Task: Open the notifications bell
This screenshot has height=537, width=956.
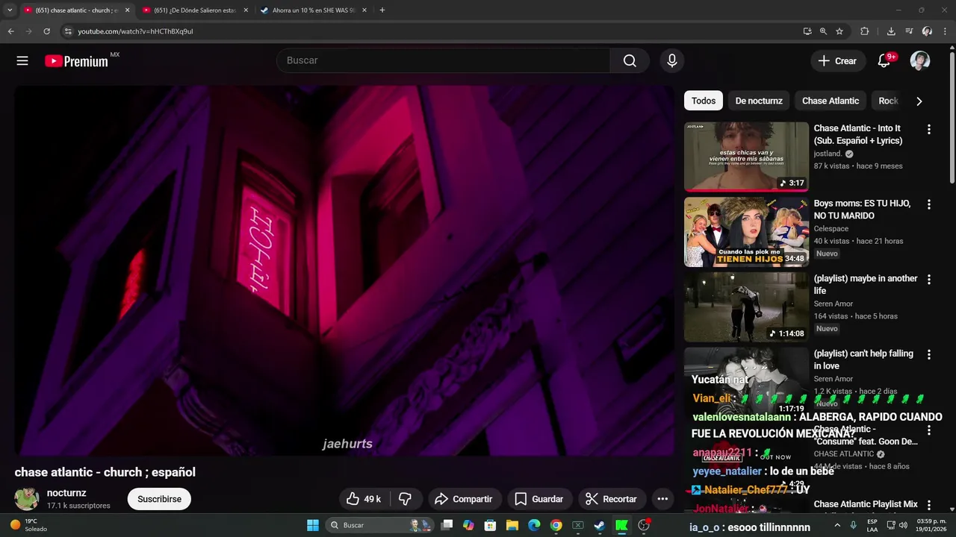Action: [884, 61]
